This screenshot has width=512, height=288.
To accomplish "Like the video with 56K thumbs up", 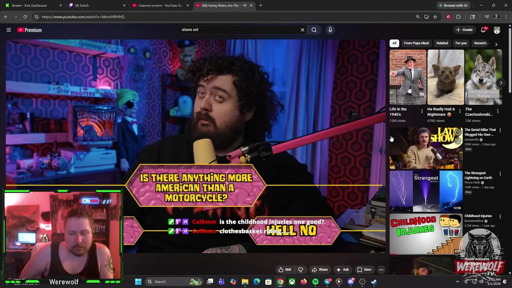I will (x=285, y=270).
